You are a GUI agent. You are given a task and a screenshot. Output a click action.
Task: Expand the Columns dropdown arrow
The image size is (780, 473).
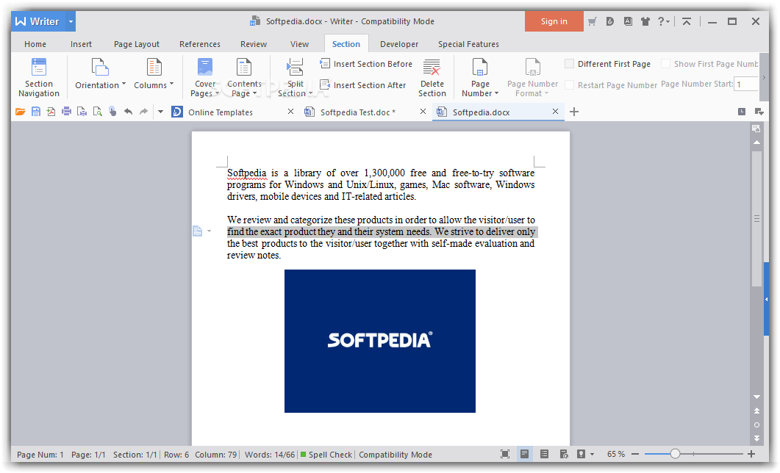(171, 84)
